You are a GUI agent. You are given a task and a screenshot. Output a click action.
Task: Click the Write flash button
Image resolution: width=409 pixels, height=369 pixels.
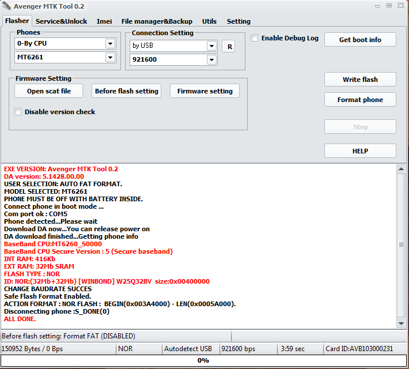click(x=360, y=80)
